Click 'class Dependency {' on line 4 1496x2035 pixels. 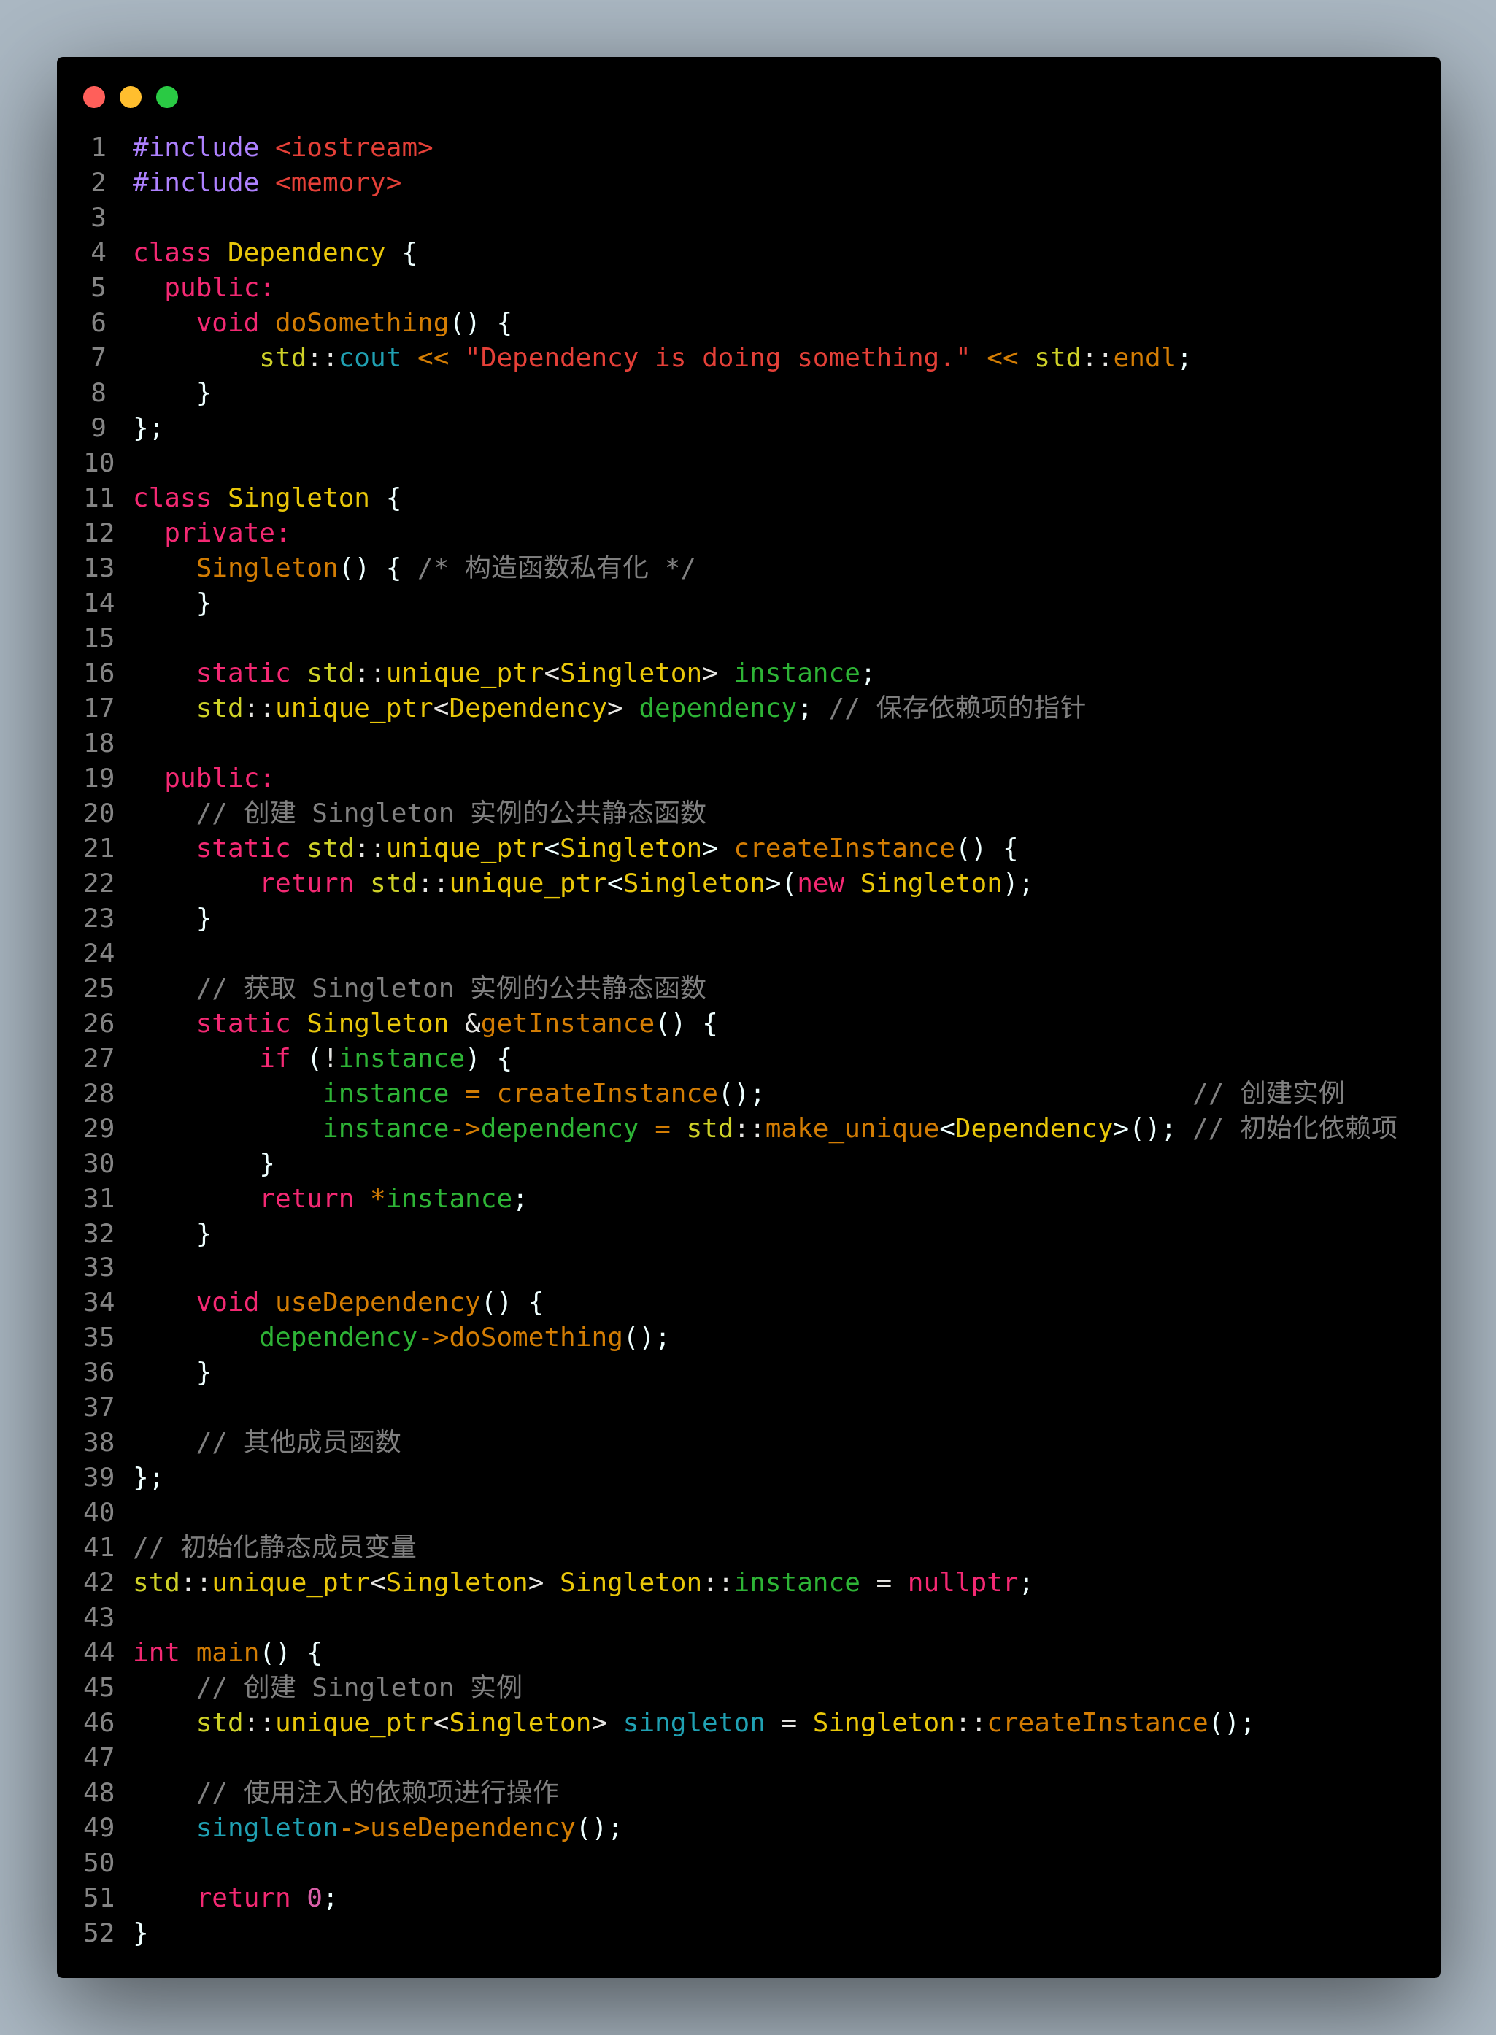(x=274, y=253)
